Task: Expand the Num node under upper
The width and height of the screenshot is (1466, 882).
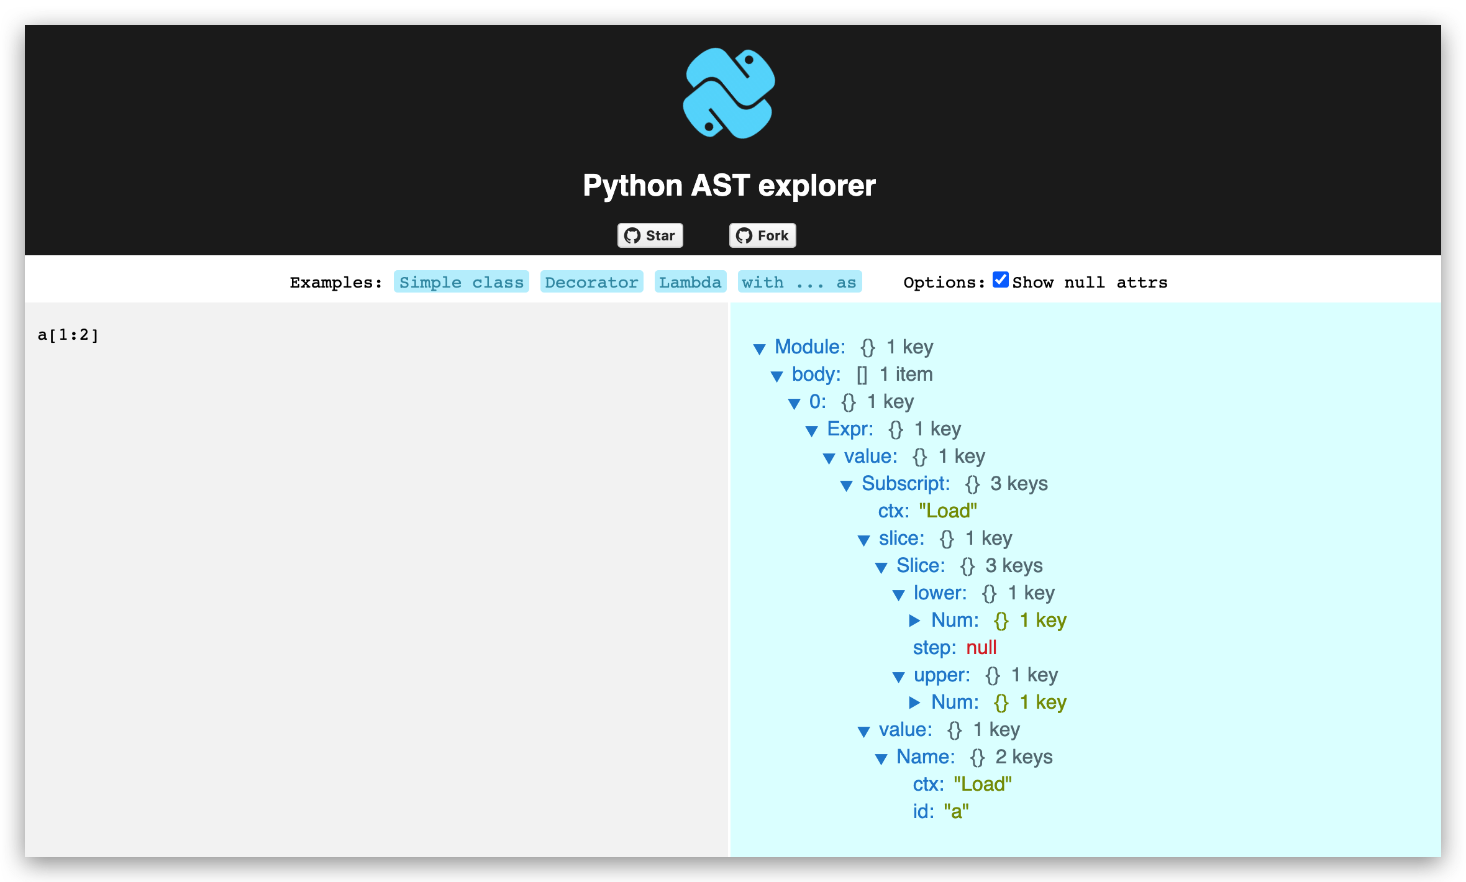Action: tap(914, 702)
